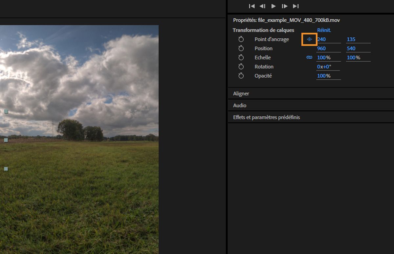Step forward one frame
Screen dimensions: 394x254
pyautogui.click(x=285, y=6)
